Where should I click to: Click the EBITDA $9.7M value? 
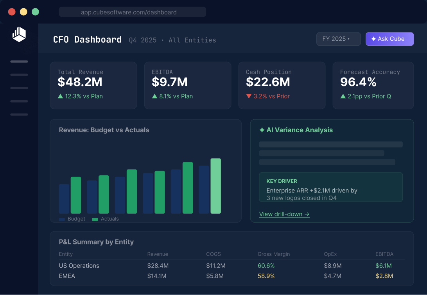pos(170,82)
